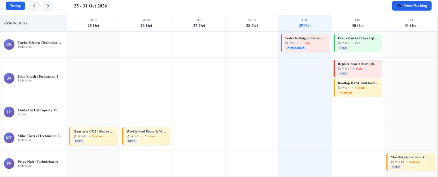Click the Low priority label on WO-5

pos(357,43)
